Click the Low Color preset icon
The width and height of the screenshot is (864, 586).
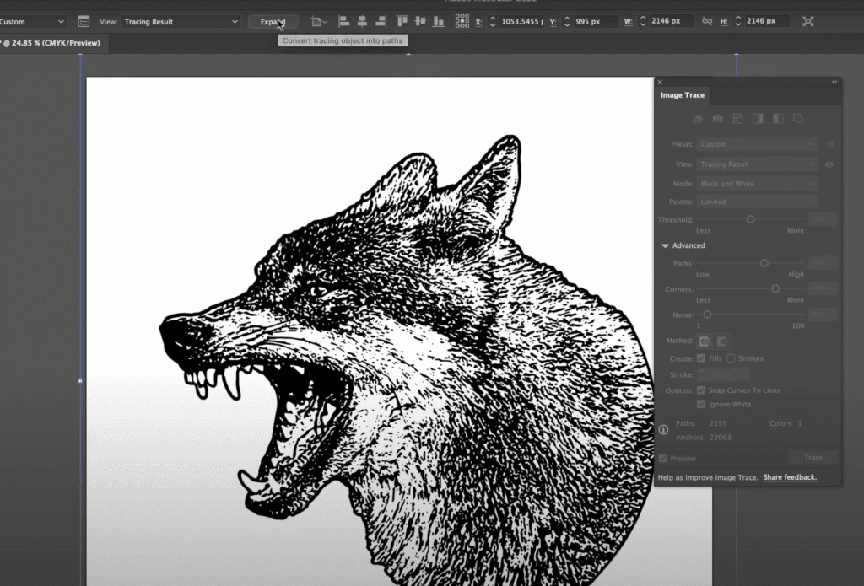[x=737, y=118]
